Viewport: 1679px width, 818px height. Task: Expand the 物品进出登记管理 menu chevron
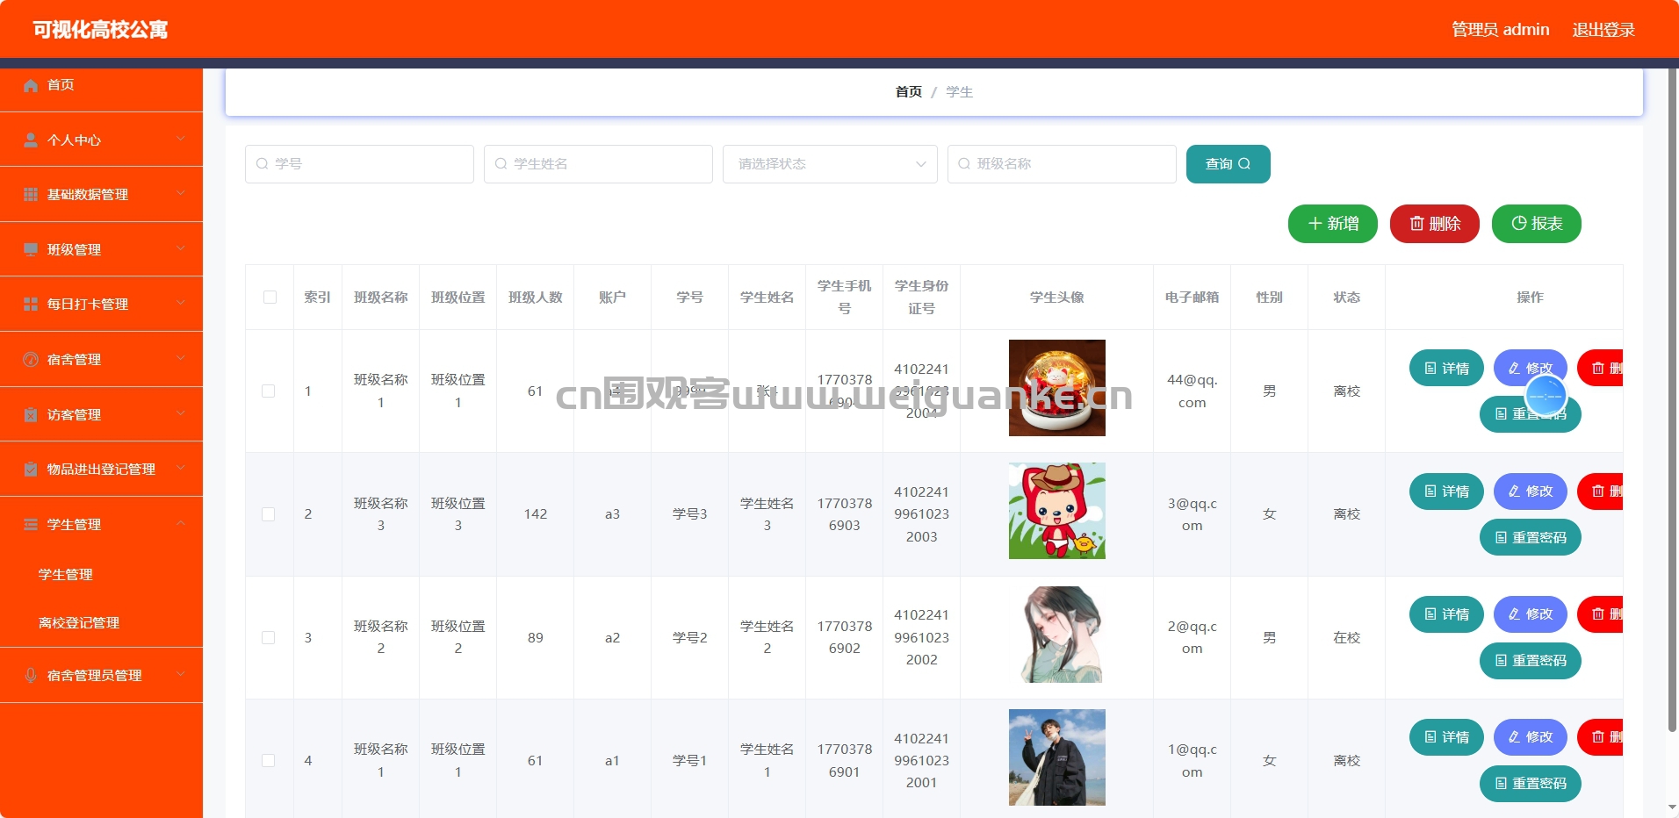[181, 468]
